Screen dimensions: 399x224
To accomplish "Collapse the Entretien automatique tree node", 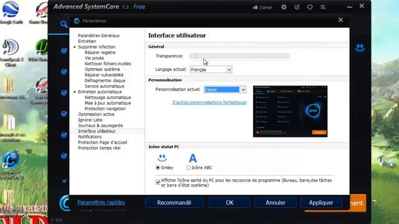I will [75, 92].
